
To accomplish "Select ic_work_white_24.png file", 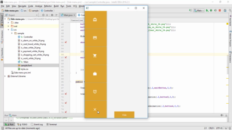I will (30, 58).
